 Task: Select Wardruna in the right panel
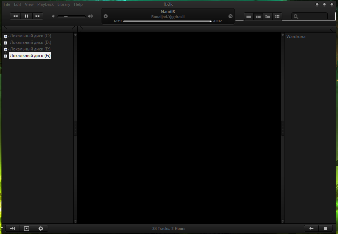pyautogui.click(x=296, y=37)
